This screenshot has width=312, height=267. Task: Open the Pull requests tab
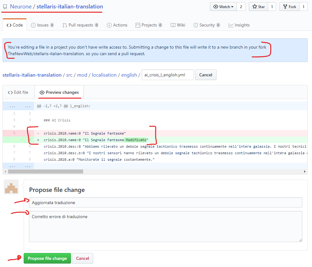pos(80,25)
